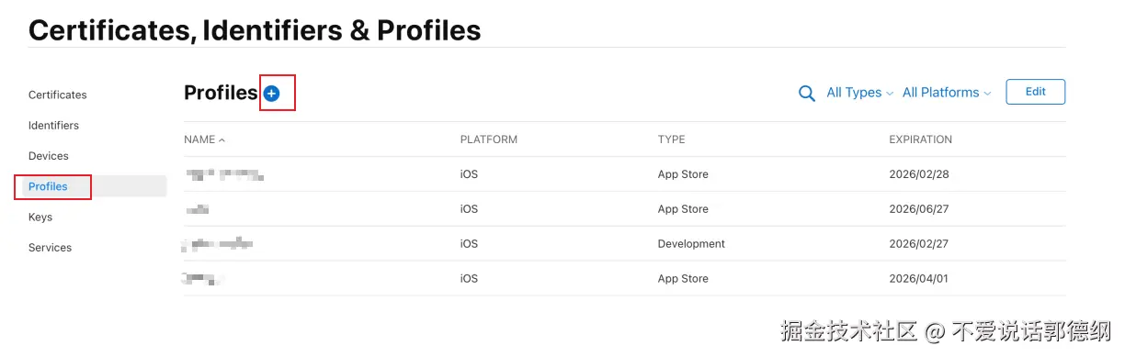
Task: Go to Certificates in sidebar
Action: [58, 95]
